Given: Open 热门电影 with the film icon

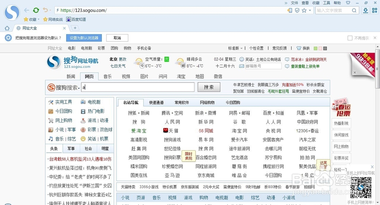Looking at the screenshot, I should click(x=93, y=111).
